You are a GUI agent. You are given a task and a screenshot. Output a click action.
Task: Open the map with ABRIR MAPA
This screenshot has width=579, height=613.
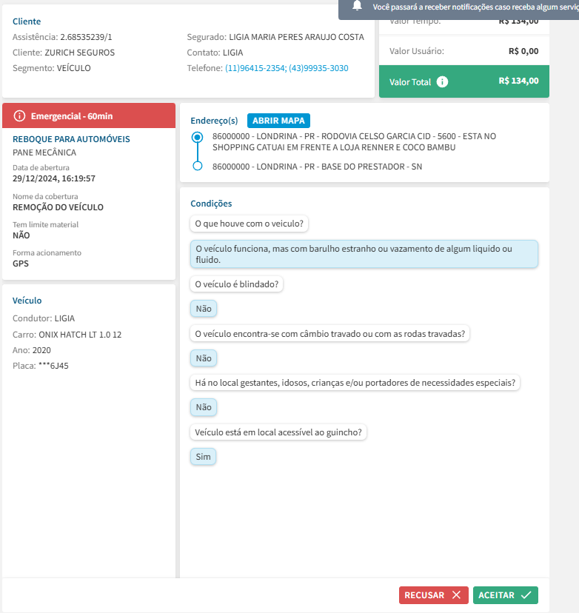click(279, 121)
